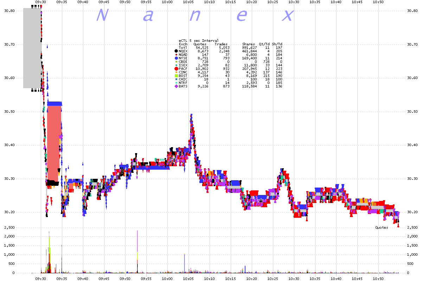Click the olive CBOE legend dot
The image size is (422, 281).
coord(176,61)
